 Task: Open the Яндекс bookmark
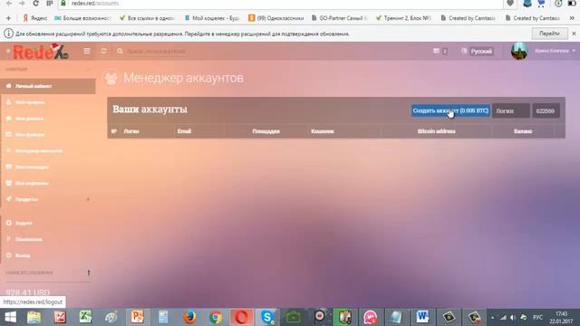click(34, 18)
